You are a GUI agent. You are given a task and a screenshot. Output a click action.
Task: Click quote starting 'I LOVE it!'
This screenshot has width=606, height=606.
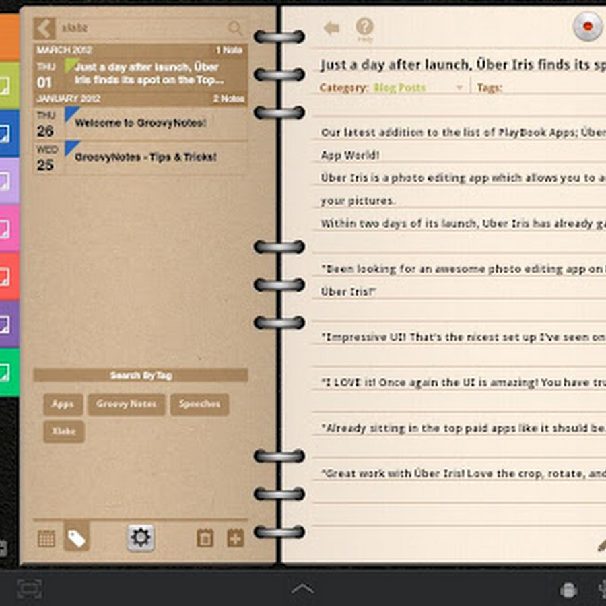[463, 382]
